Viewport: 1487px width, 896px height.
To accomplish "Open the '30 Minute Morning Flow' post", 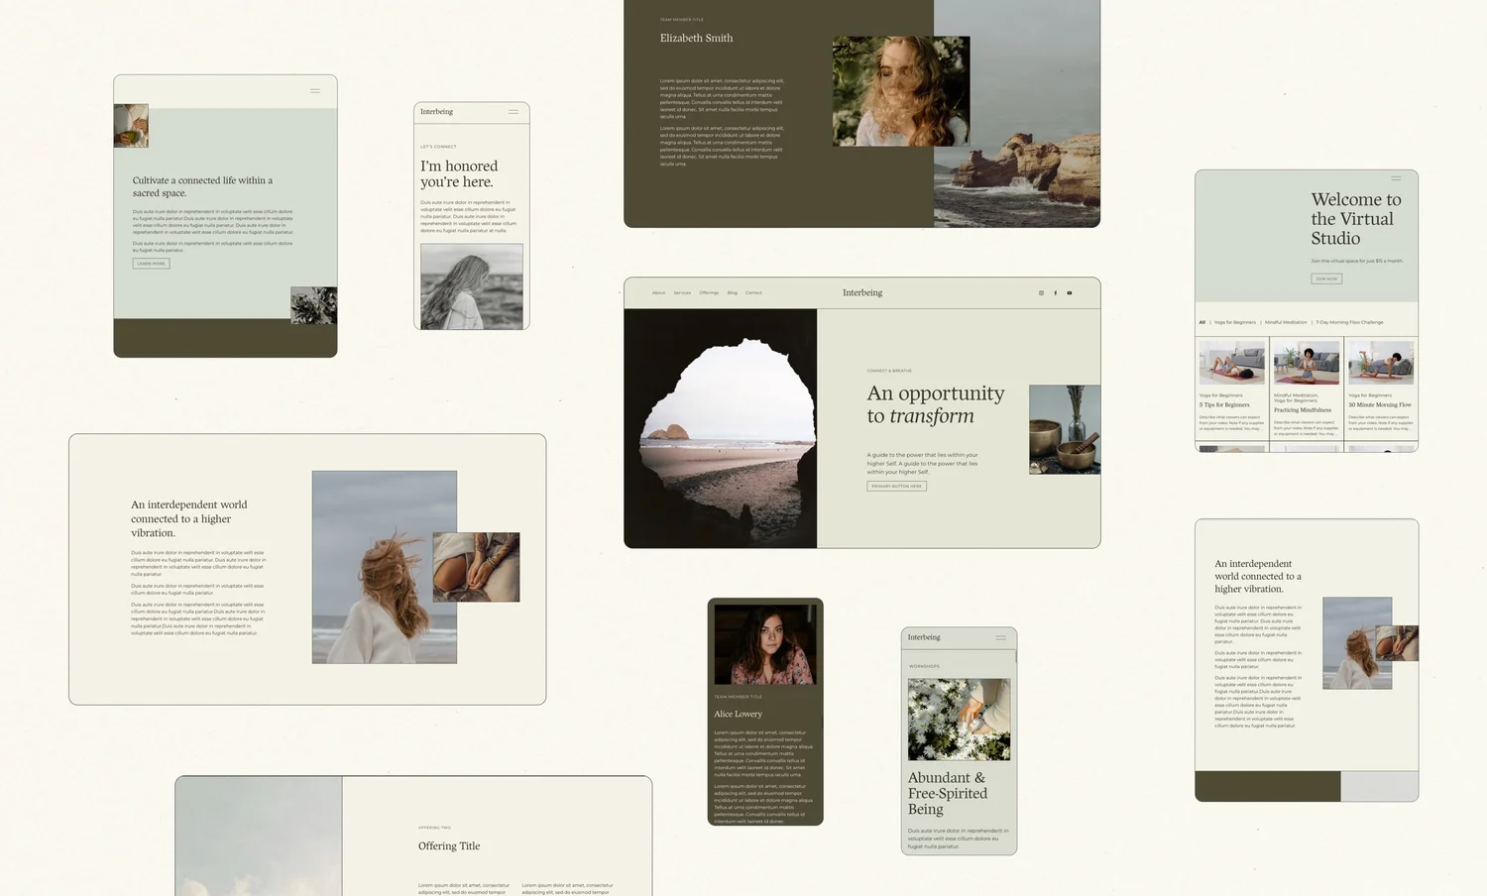I will [1380, 362].
